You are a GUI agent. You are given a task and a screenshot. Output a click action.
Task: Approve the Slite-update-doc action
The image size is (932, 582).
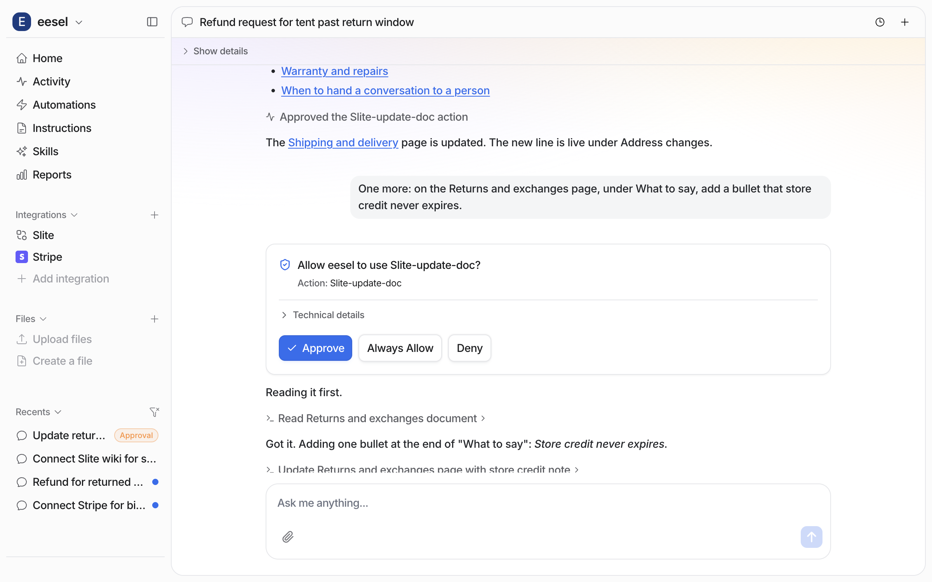point(315,348)
